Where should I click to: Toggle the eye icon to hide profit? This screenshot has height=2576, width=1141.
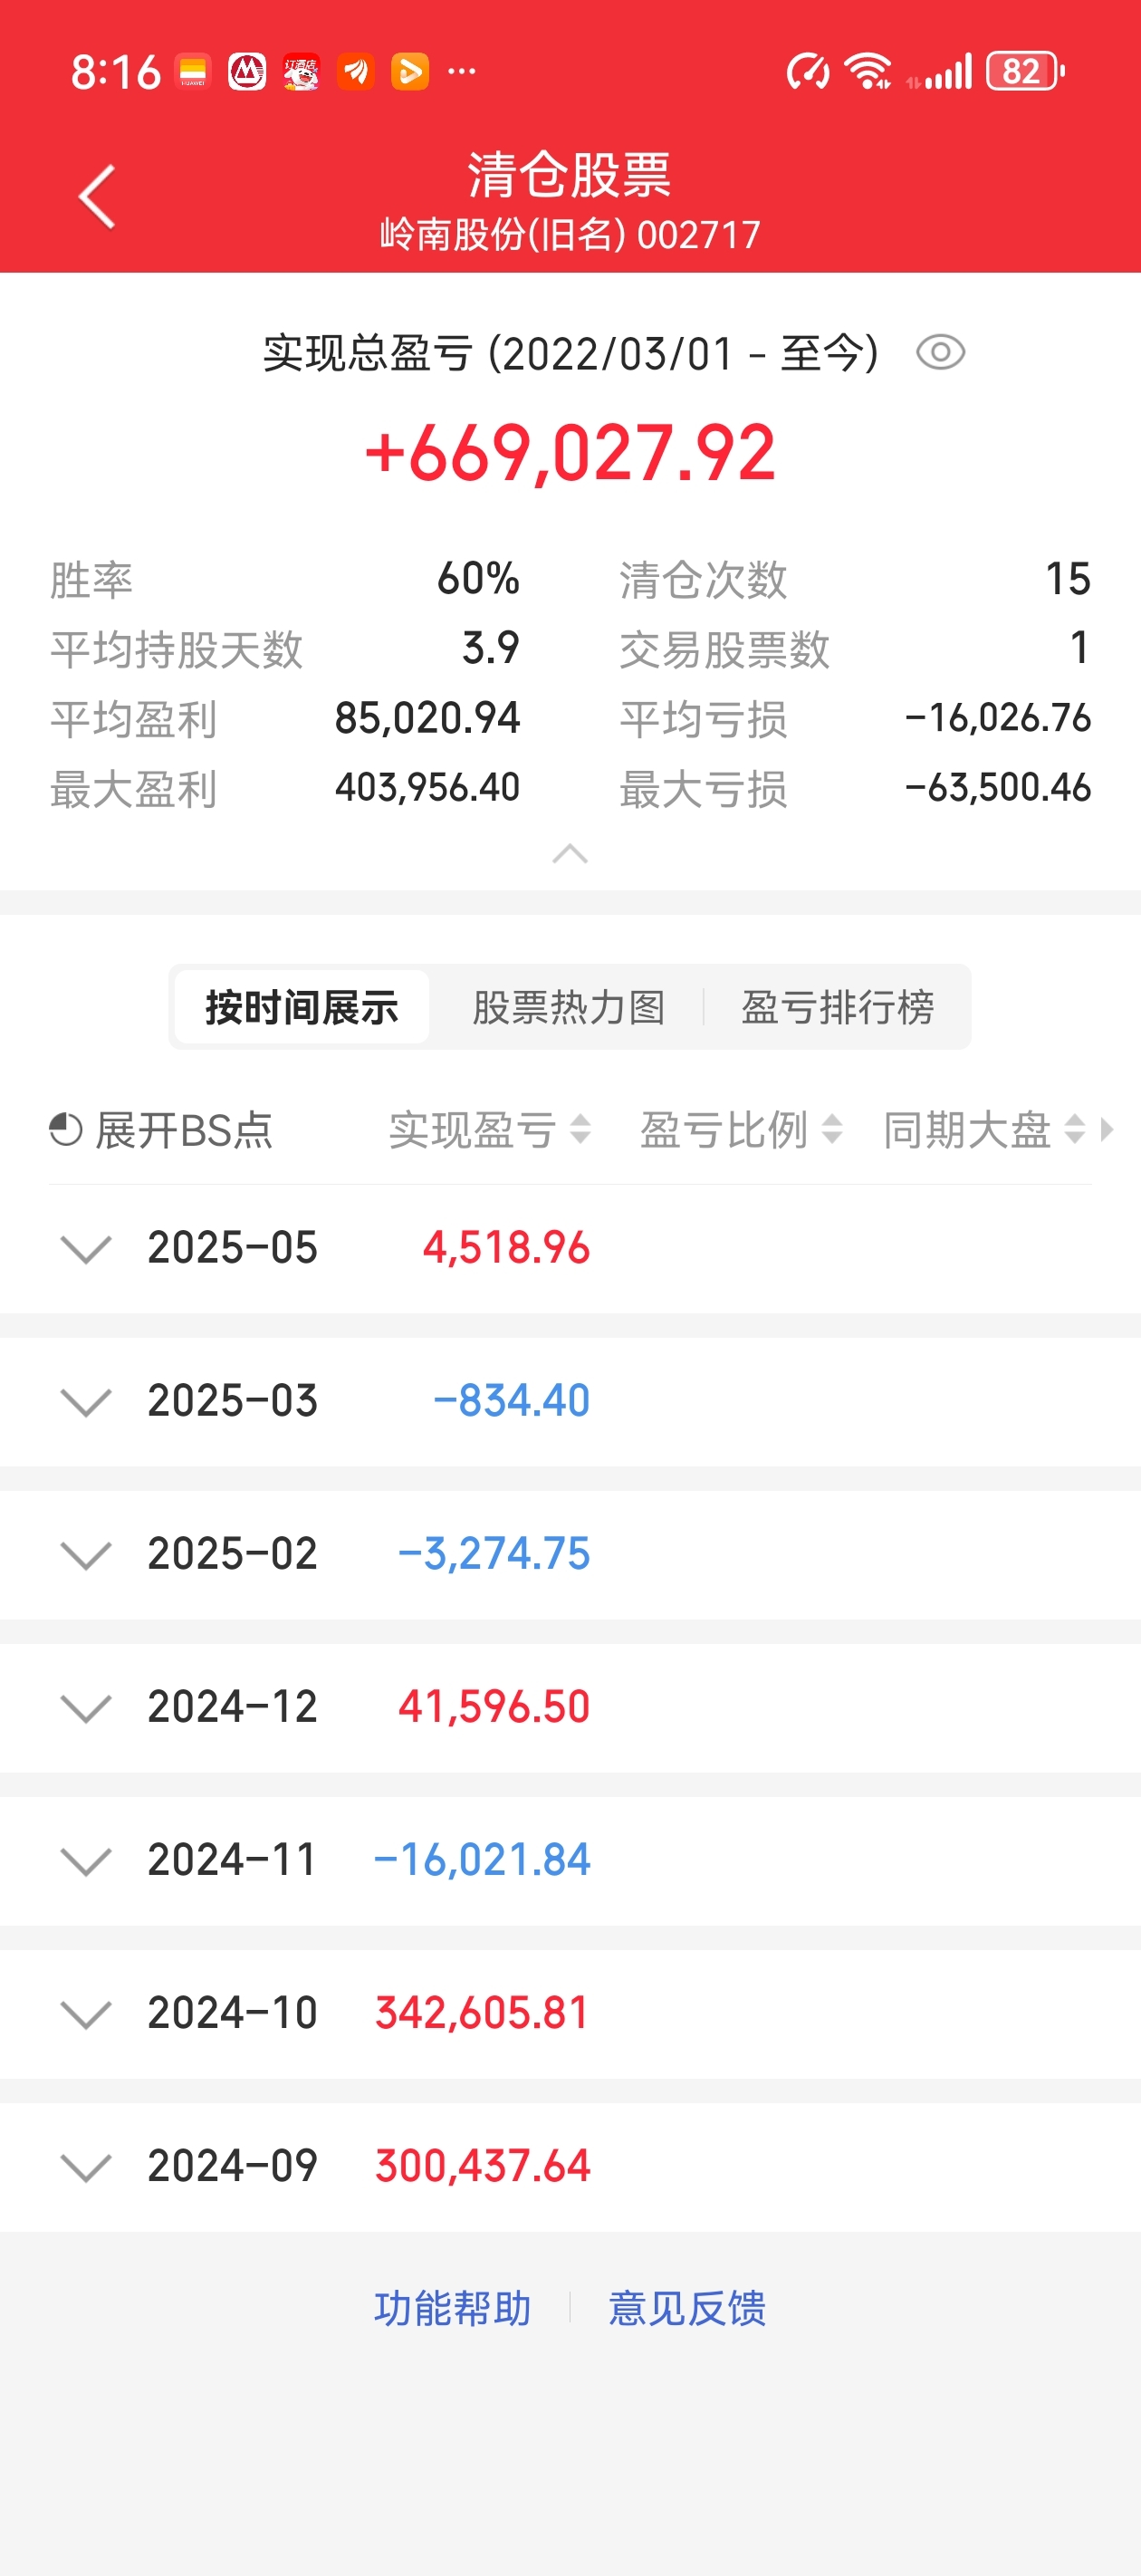point(940,352)
